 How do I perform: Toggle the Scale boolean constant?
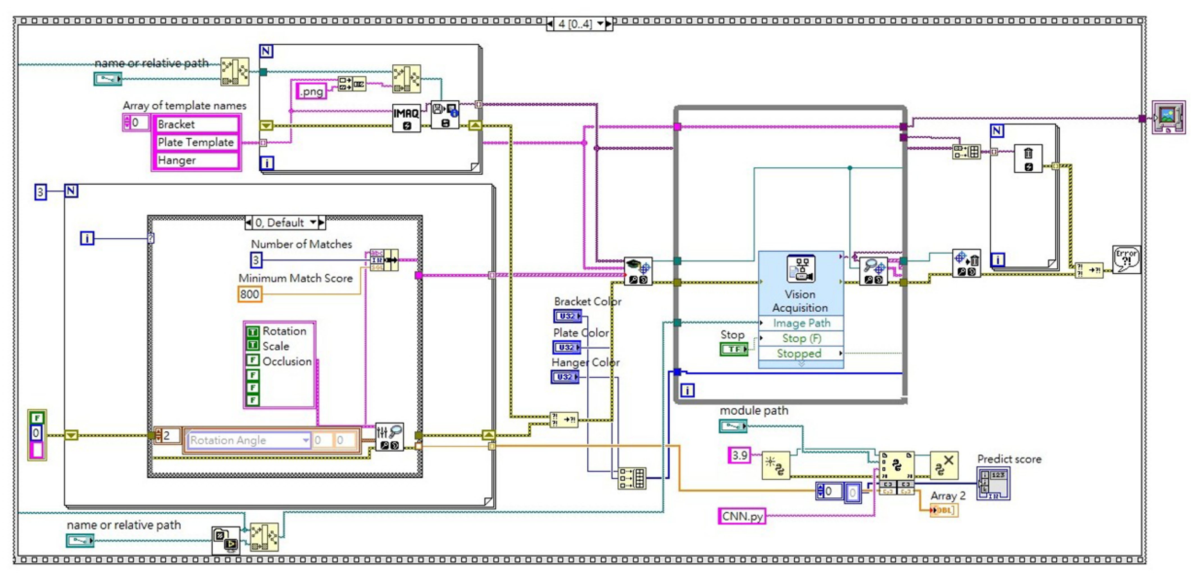point(253,345)
